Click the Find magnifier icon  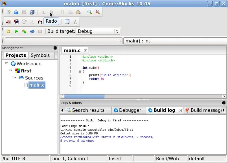[x=89, y=12]
